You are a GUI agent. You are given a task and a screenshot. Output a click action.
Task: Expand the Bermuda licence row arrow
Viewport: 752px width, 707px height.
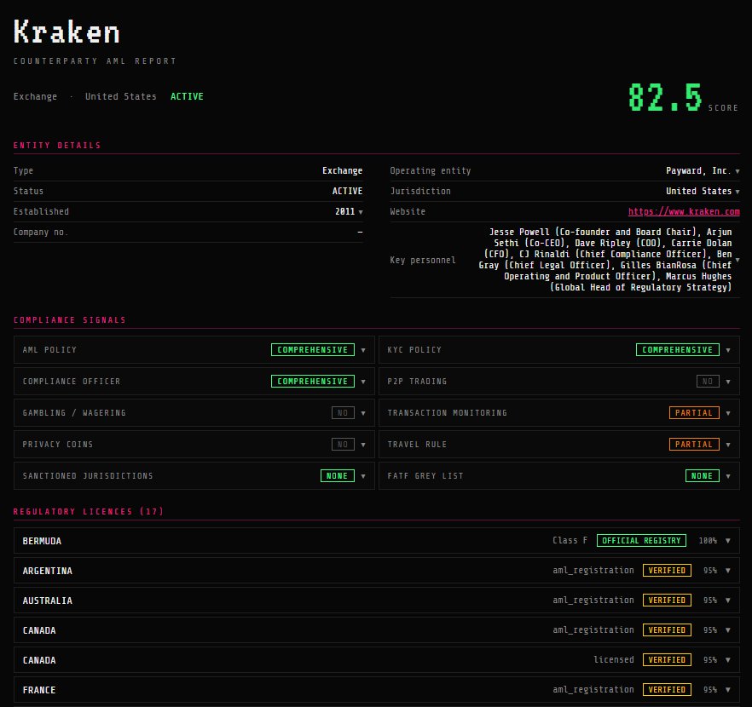728,541
